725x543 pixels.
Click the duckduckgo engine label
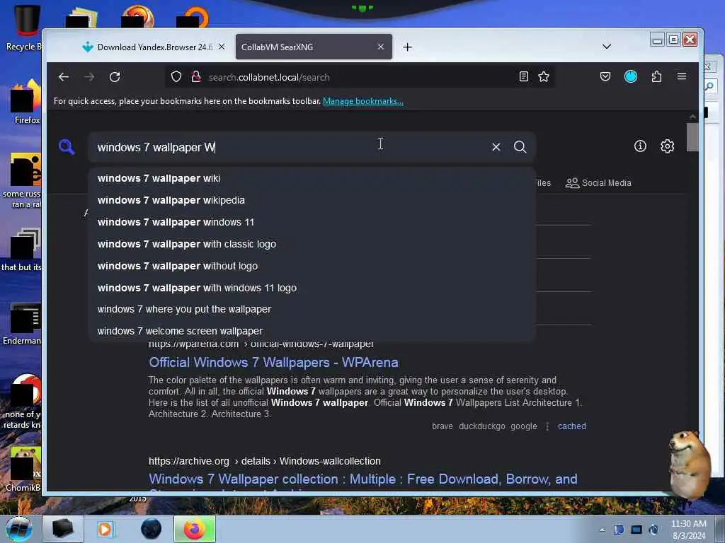coord(481,426)
